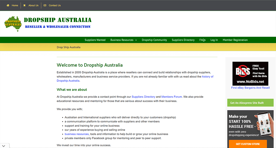
Task: Expand the Business Resources dropdown arrow
Action: point(136,40)
